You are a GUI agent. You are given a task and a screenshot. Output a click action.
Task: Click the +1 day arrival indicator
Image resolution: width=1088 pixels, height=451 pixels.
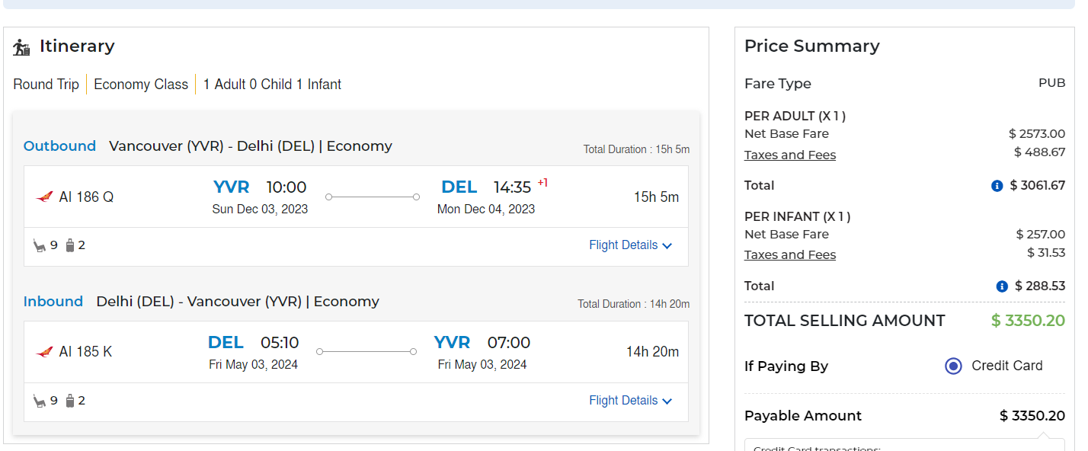click(542, 183)
